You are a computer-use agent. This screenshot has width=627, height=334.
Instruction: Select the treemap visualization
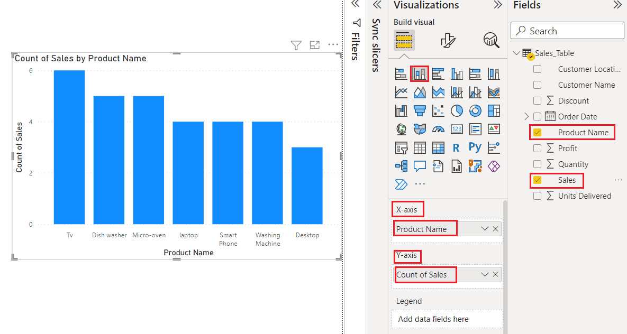tap(494, 110)
